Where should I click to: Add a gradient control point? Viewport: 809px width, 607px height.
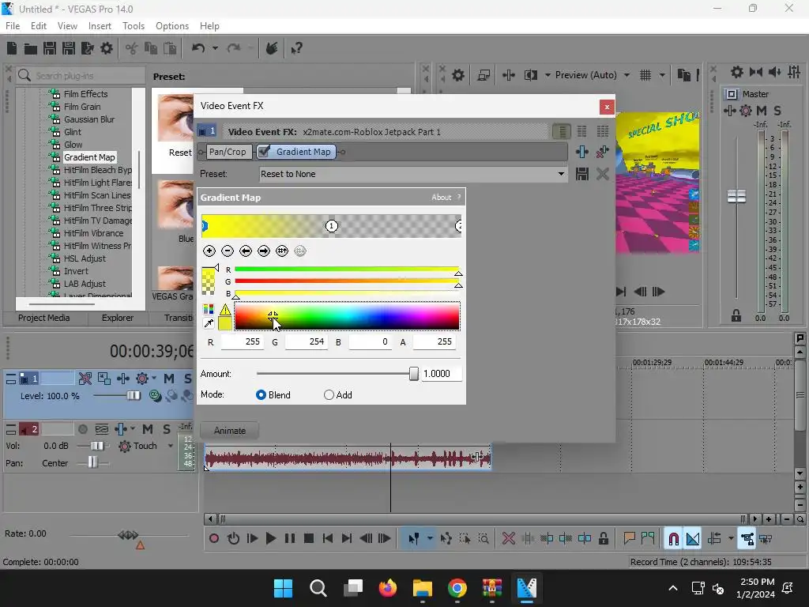pos(209,251)
